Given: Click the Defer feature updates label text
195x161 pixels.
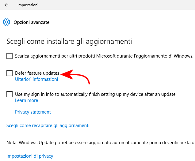Looking at the screenshot, I should pos(37,73).
